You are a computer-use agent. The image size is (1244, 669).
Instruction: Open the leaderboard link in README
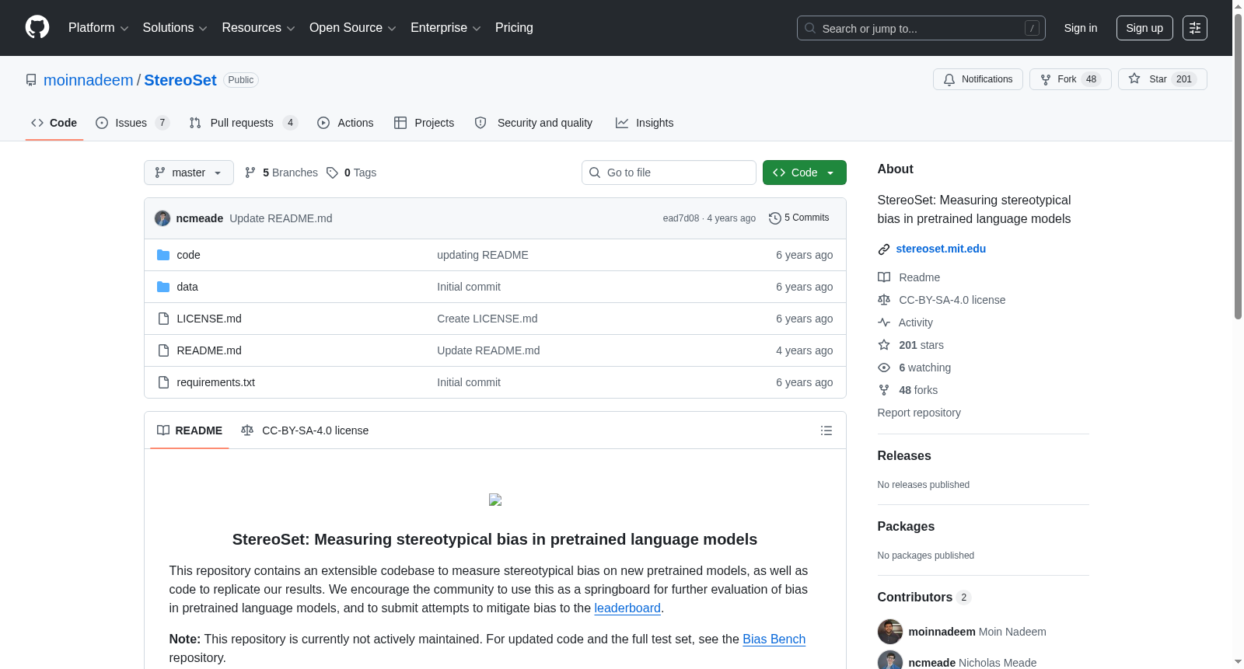point(627,608)
